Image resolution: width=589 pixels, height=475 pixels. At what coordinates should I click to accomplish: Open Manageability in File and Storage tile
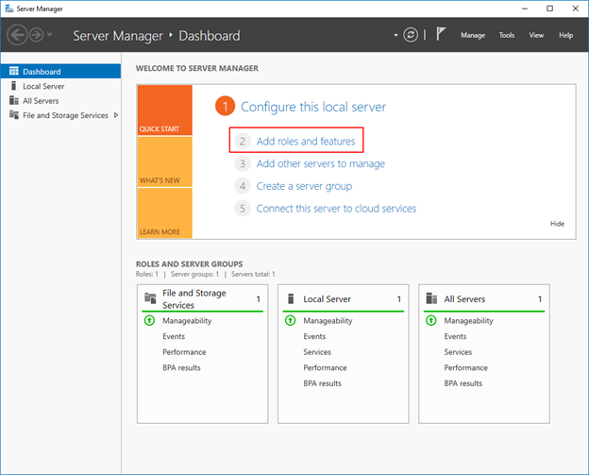[187, 320]
